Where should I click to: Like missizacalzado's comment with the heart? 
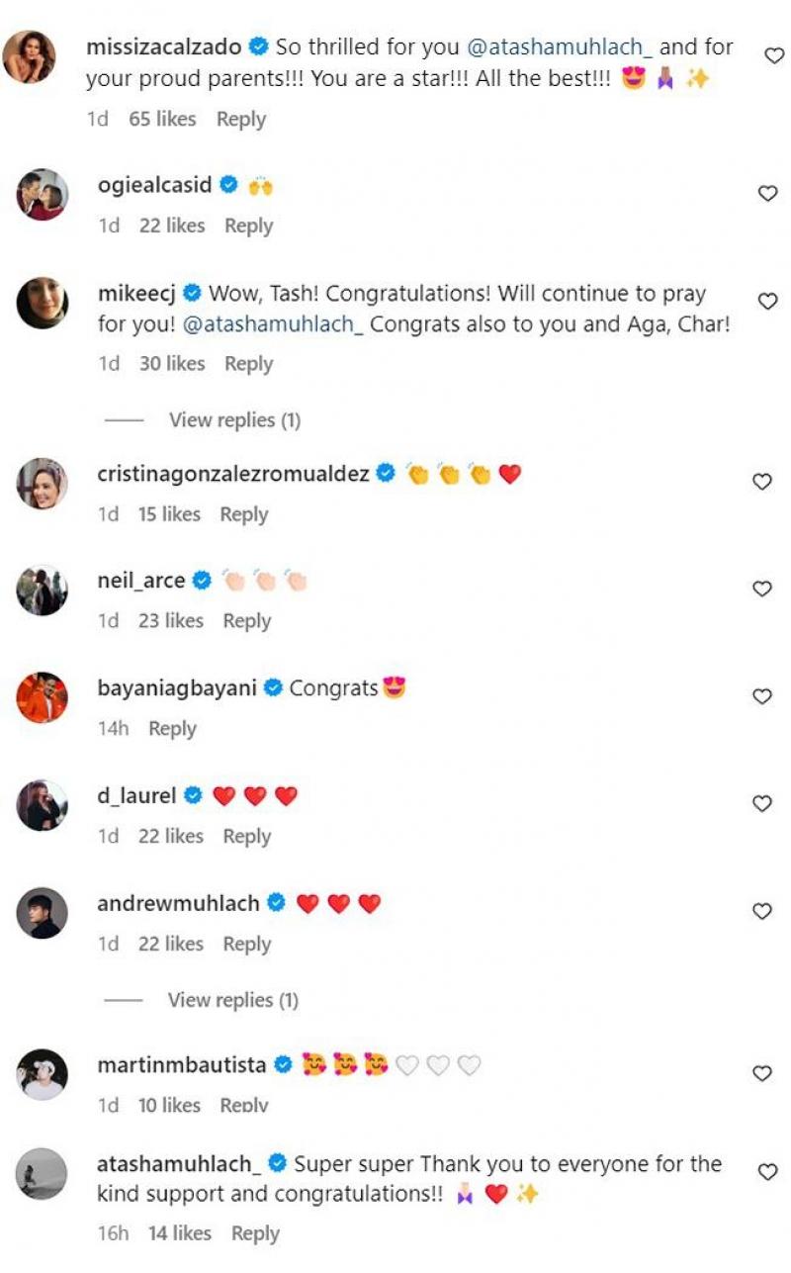coord(774,56)
